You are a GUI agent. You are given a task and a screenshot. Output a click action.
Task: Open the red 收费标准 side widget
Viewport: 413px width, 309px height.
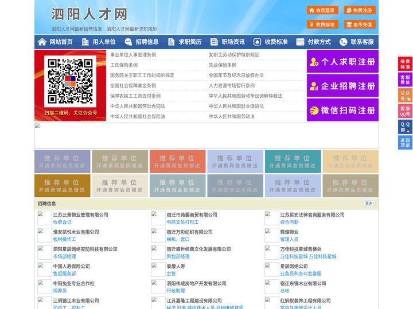405,64
